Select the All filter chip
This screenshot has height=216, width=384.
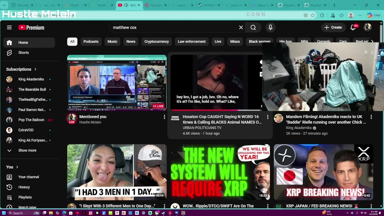(x=72, y=41)
